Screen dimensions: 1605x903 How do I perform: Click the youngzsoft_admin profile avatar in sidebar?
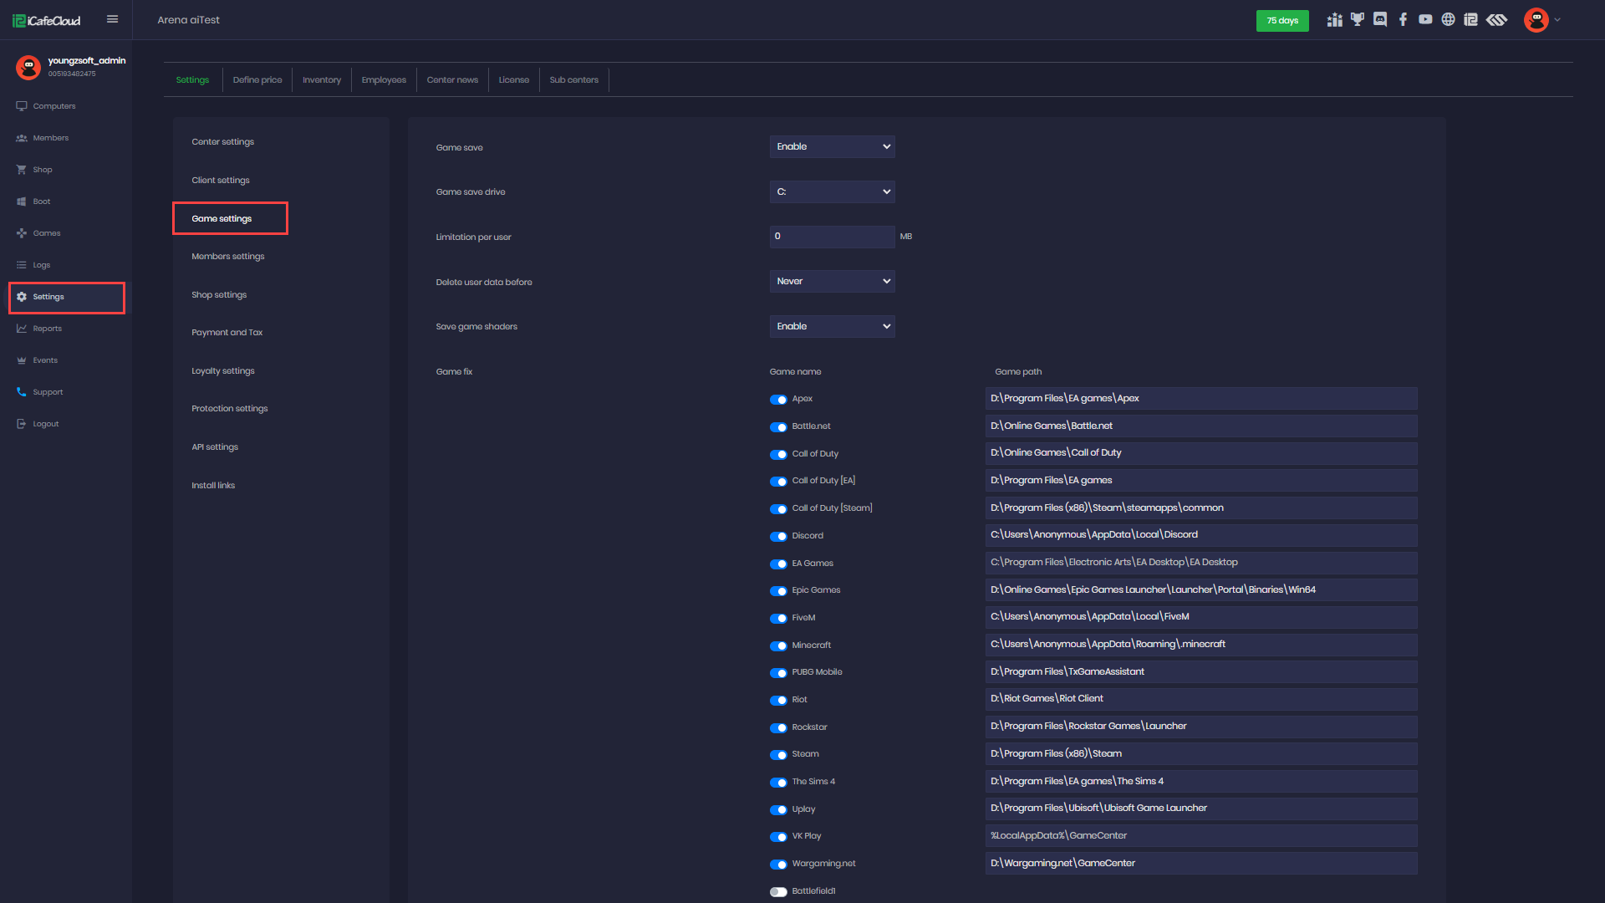point(28,67)
